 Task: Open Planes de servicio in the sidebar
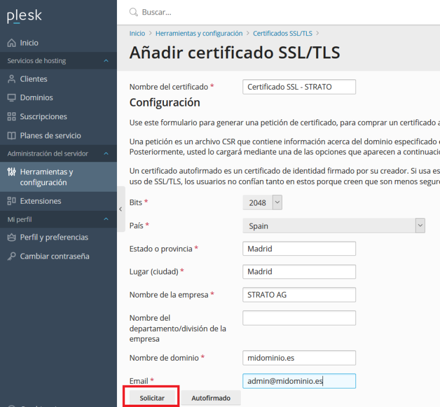[x=58, y=135]
